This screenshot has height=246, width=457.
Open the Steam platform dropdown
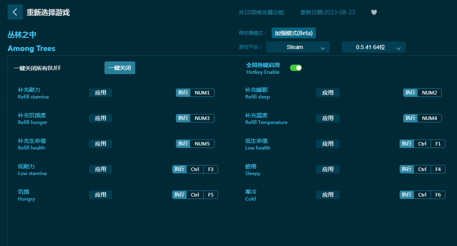click(297, 47)
